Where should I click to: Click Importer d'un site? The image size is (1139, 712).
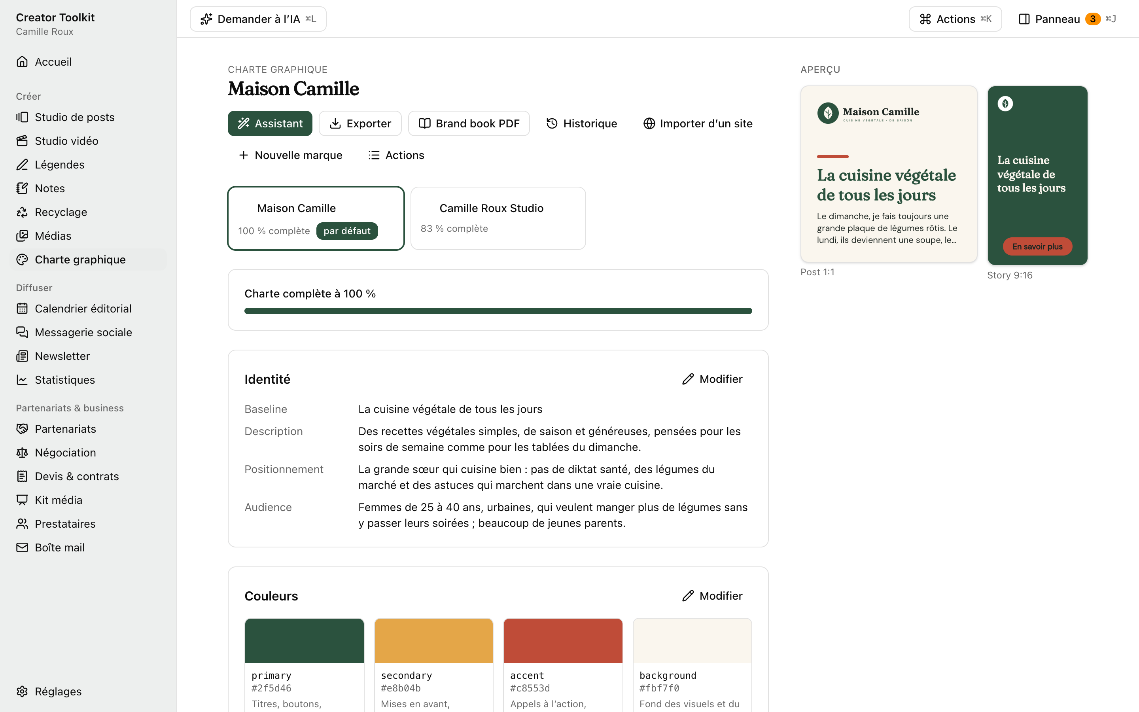click(698, 123)
